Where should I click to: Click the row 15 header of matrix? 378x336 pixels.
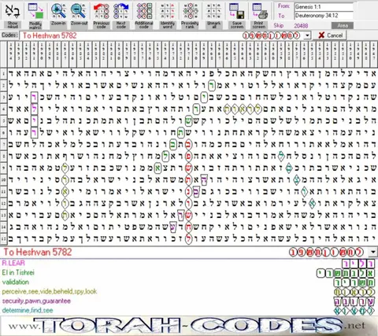3,238
